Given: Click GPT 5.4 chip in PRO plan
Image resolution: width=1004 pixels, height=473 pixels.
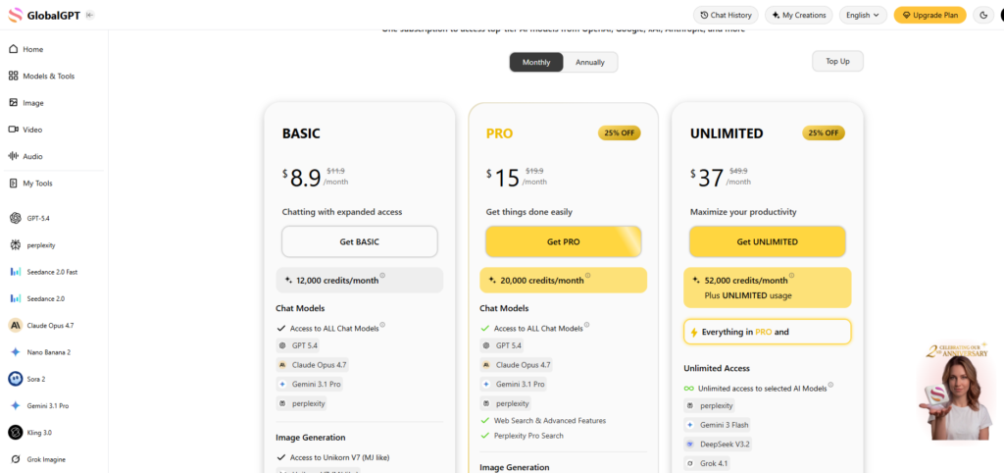Looking at the screenshot, I should coord(502,345).
